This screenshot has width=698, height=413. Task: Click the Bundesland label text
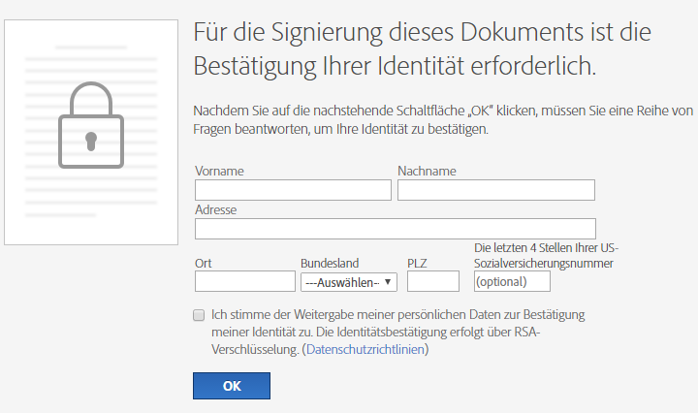330,263
